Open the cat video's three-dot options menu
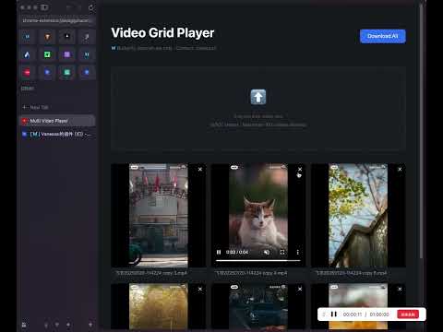 tap(297, 252)
